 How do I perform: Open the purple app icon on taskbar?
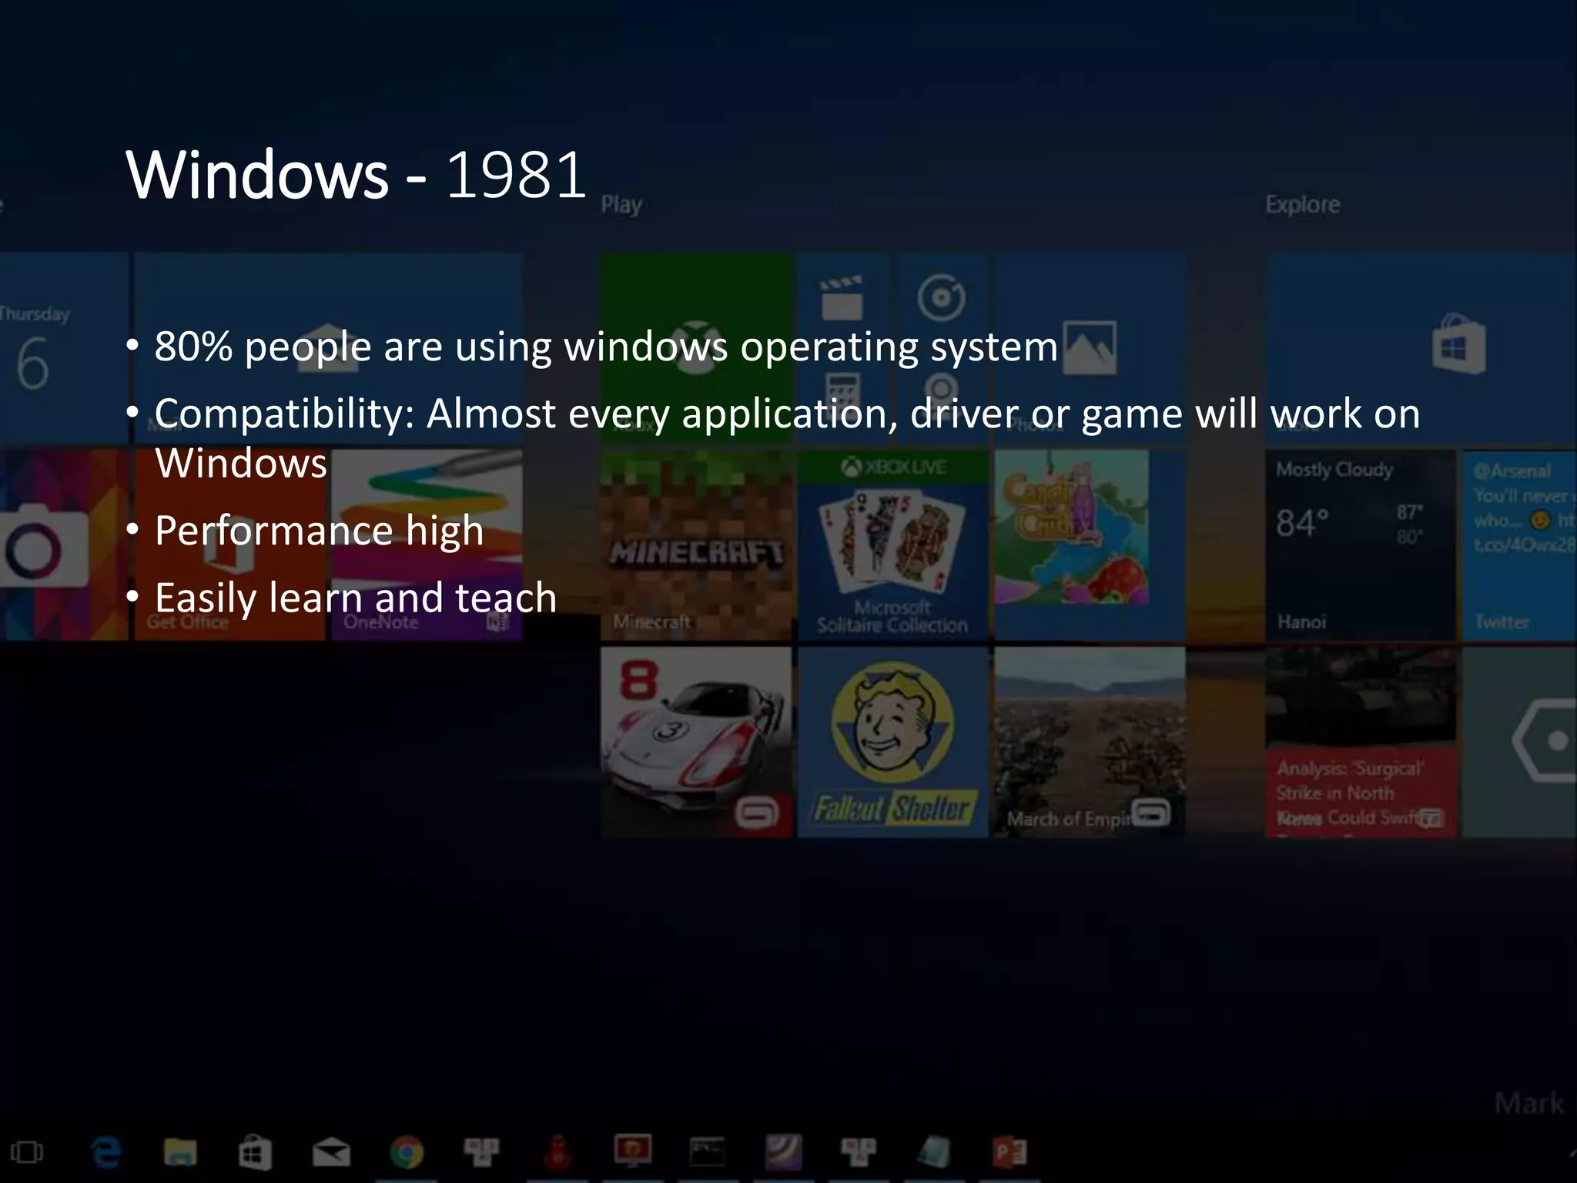point(783,1153)
